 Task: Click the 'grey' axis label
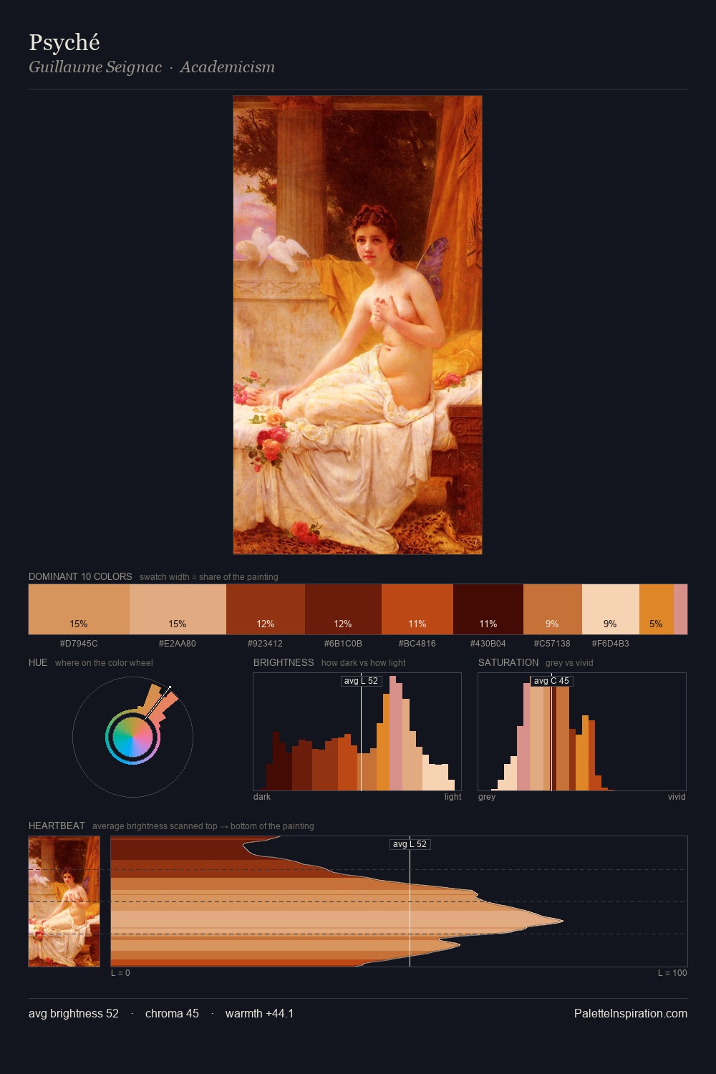[x=487, y=797]
